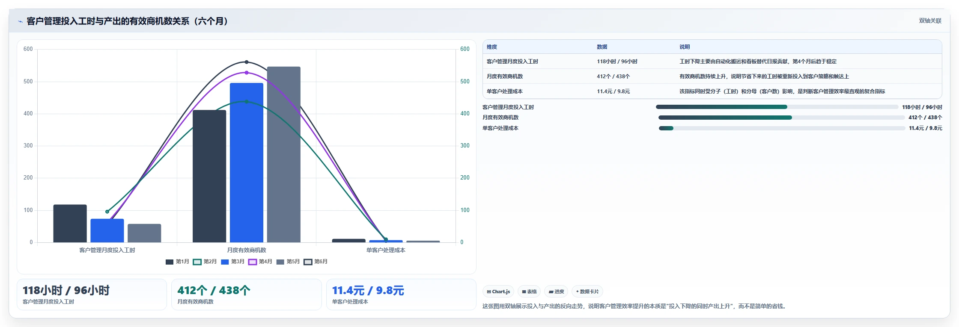Screen dimensions: 959x327
Task: Click the teal data point above 单客户处理成本
Action: click(386, 239)
